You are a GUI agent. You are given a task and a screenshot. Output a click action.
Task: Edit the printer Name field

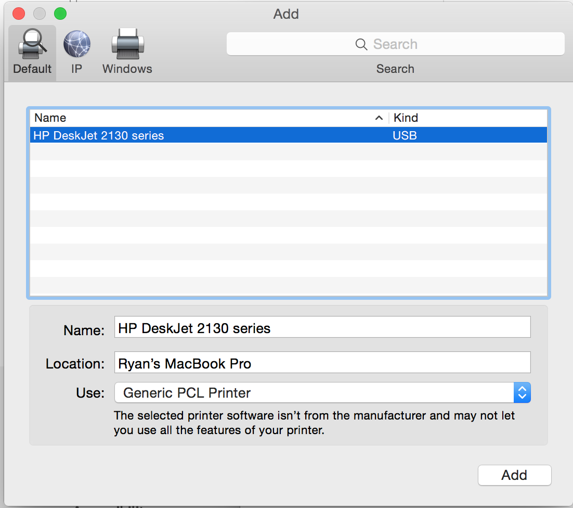(x=322, y=327)
